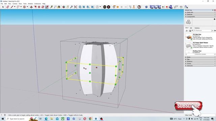Click the black play triangle button

point(163,7)
